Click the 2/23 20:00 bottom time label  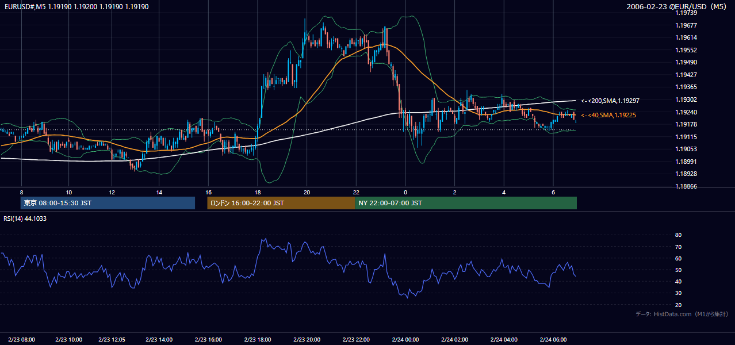(307, 339)
